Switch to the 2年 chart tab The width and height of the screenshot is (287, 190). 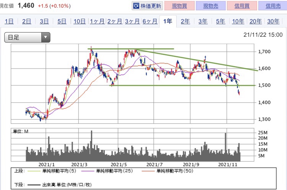[185, 21]
